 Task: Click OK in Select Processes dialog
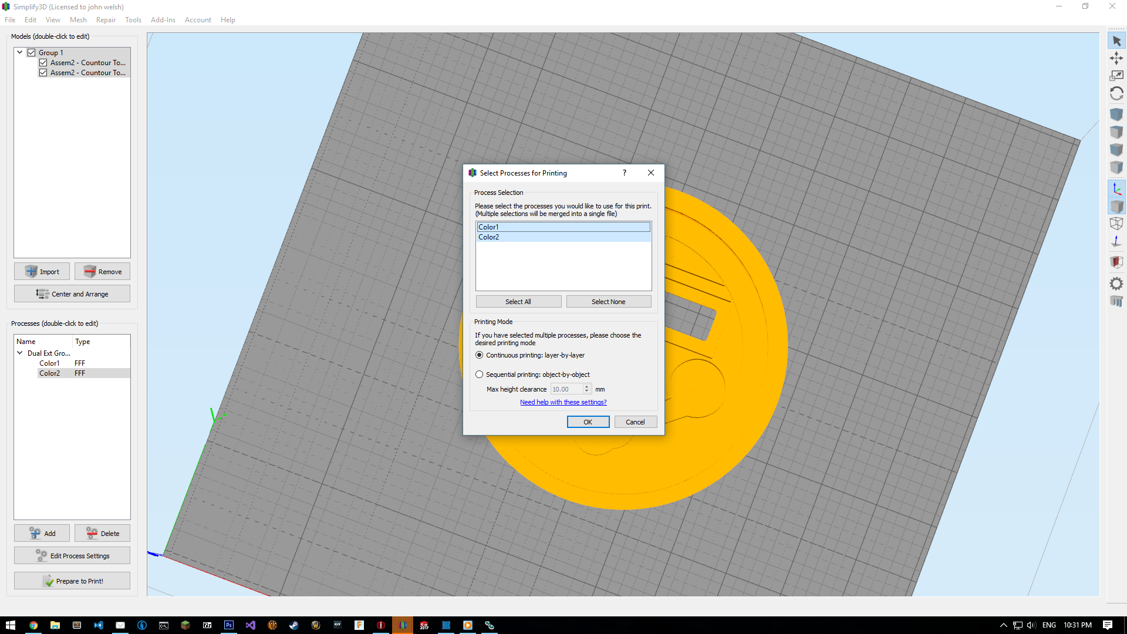coord(588,422)
